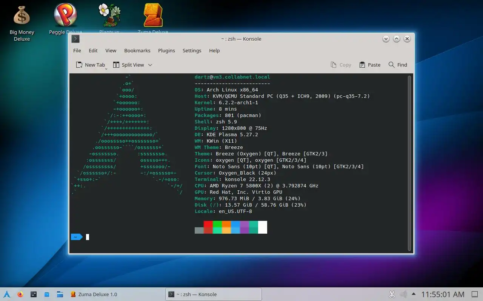Screen dimensions: 483x301
Task: Click the terminal cursor block at prompt
Action: pos(88,237)
